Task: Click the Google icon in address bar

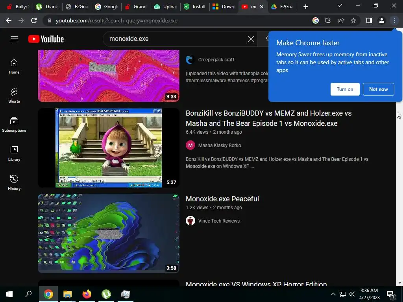Action: pyautogui.click(x=316, y=20)
